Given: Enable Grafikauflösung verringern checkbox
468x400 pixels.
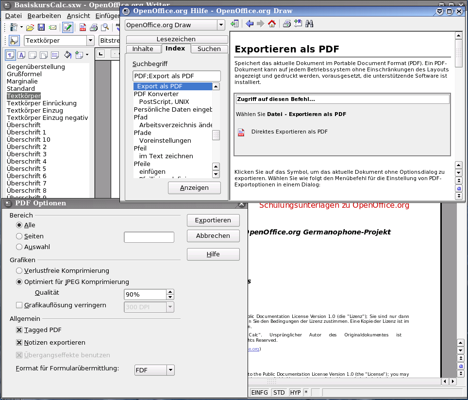Looking at the screenshot, I should tap(19, 306).
